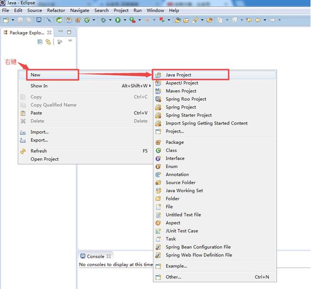The image size is (312, 289).
Task: Click the Back navigation arrow icon
Action: coord(258,20)
